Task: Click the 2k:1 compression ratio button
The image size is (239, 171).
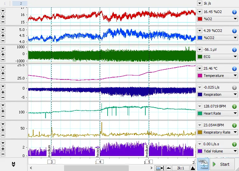Action: point(181,168)
